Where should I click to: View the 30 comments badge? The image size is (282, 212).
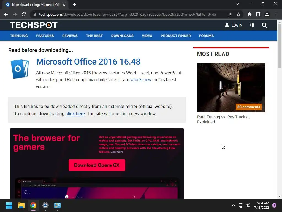point(249,107)
